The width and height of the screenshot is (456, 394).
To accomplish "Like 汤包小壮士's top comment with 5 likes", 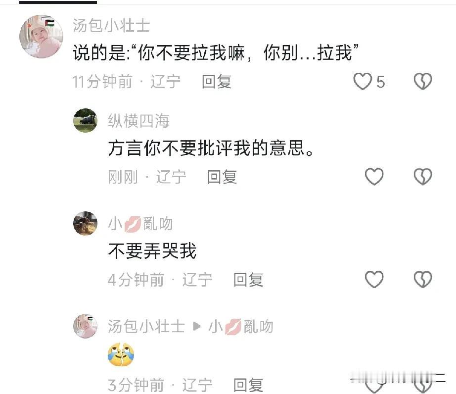I will click(x=363, y=81).
